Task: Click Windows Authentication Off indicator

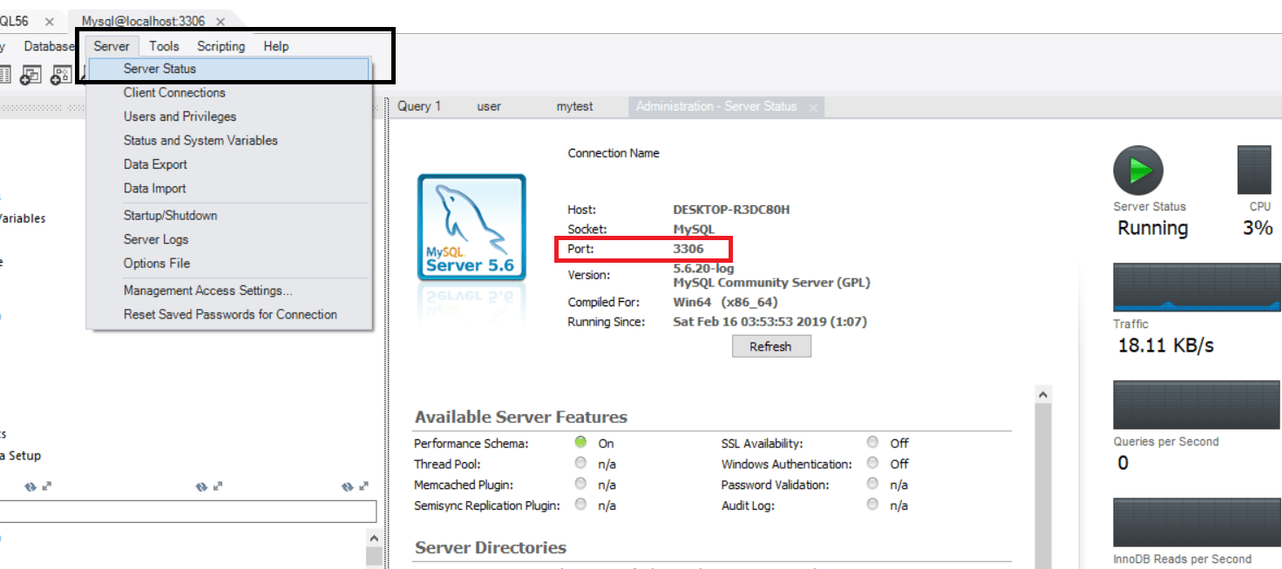Action: point(872,463)
